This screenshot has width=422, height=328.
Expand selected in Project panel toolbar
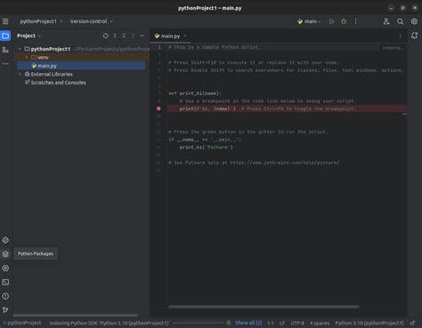pyautogui.click(x=115, y=36)
